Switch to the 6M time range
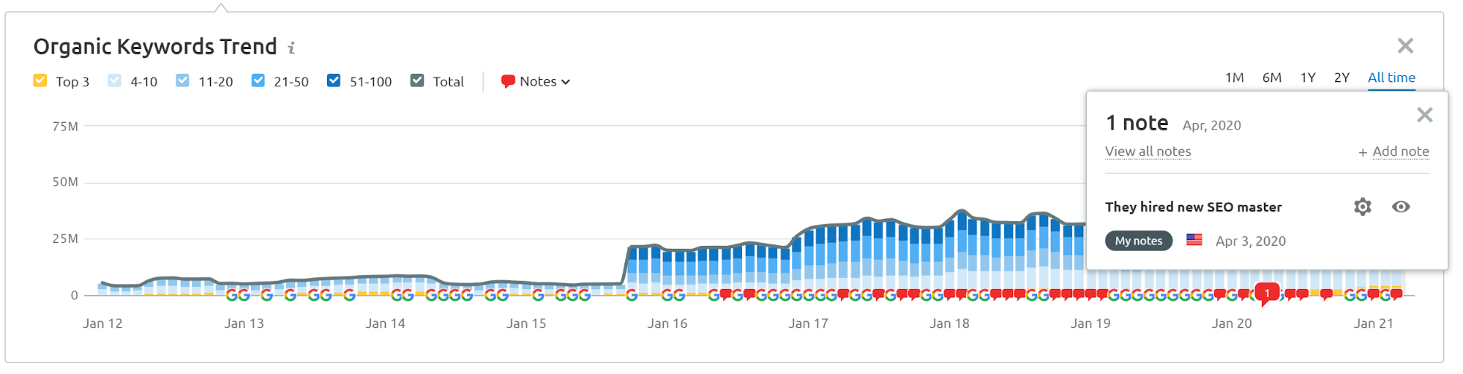Viewport: 1463px width, 374px height. coord(1271,78)
